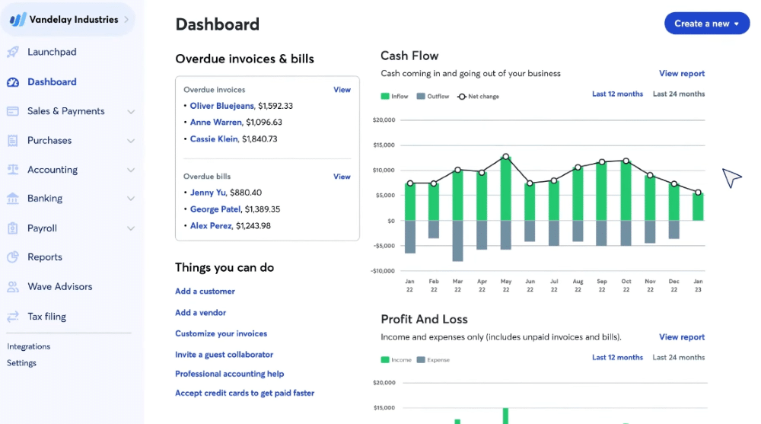
Task: Click Oliver Bluejeans overdue invoice link
Action: [222, 107]
